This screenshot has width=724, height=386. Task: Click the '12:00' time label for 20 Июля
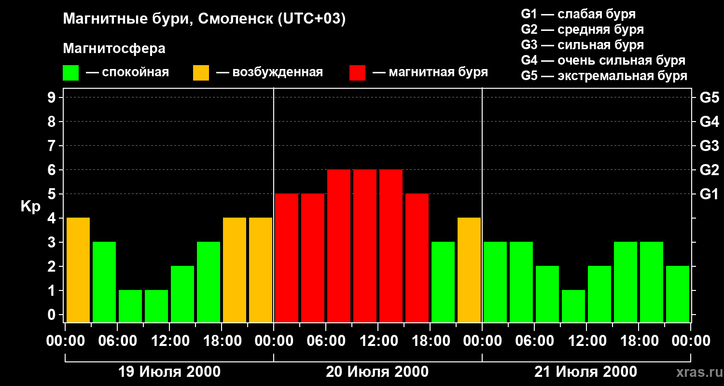378,341
